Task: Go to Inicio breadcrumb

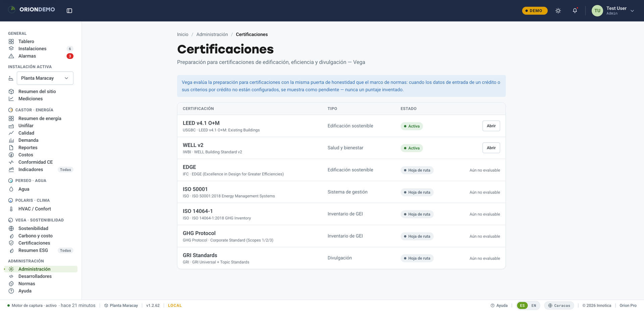Action: 182,34
